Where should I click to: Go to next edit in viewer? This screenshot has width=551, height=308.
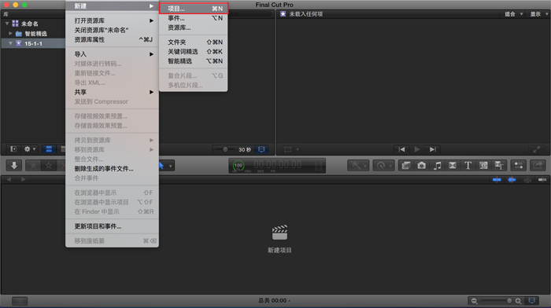click(433, 149)
